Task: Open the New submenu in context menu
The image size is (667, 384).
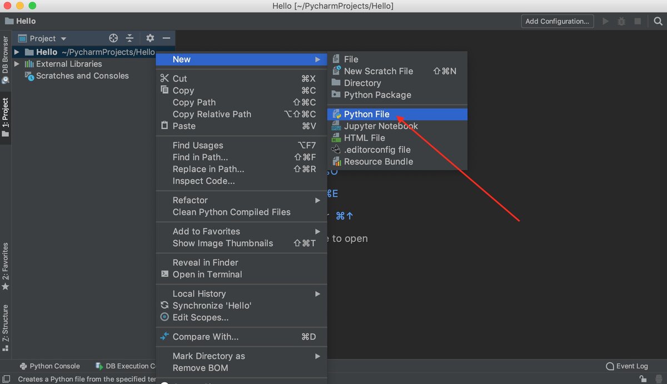Action: point(241,59)
